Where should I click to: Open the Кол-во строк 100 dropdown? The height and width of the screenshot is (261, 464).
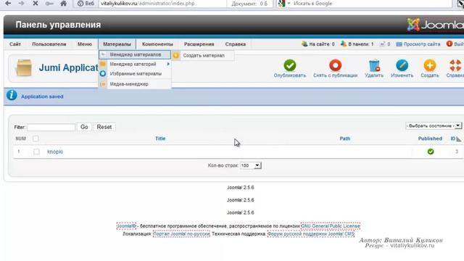250,165
